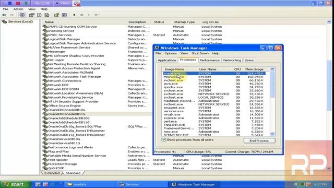Open Task Manager's Options menu

click(171, 53)
